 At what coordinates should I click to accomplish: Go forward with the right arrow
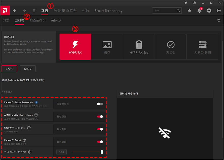click(x=25, y=11)
